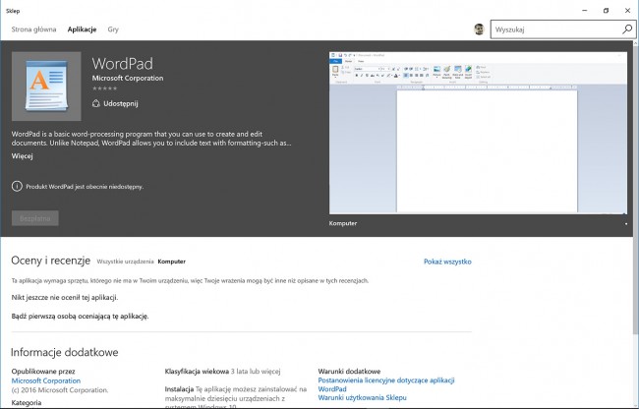Filter reviews by Wszystkie urządzenia
Screen dimensions: 639x409
(125, 262)
